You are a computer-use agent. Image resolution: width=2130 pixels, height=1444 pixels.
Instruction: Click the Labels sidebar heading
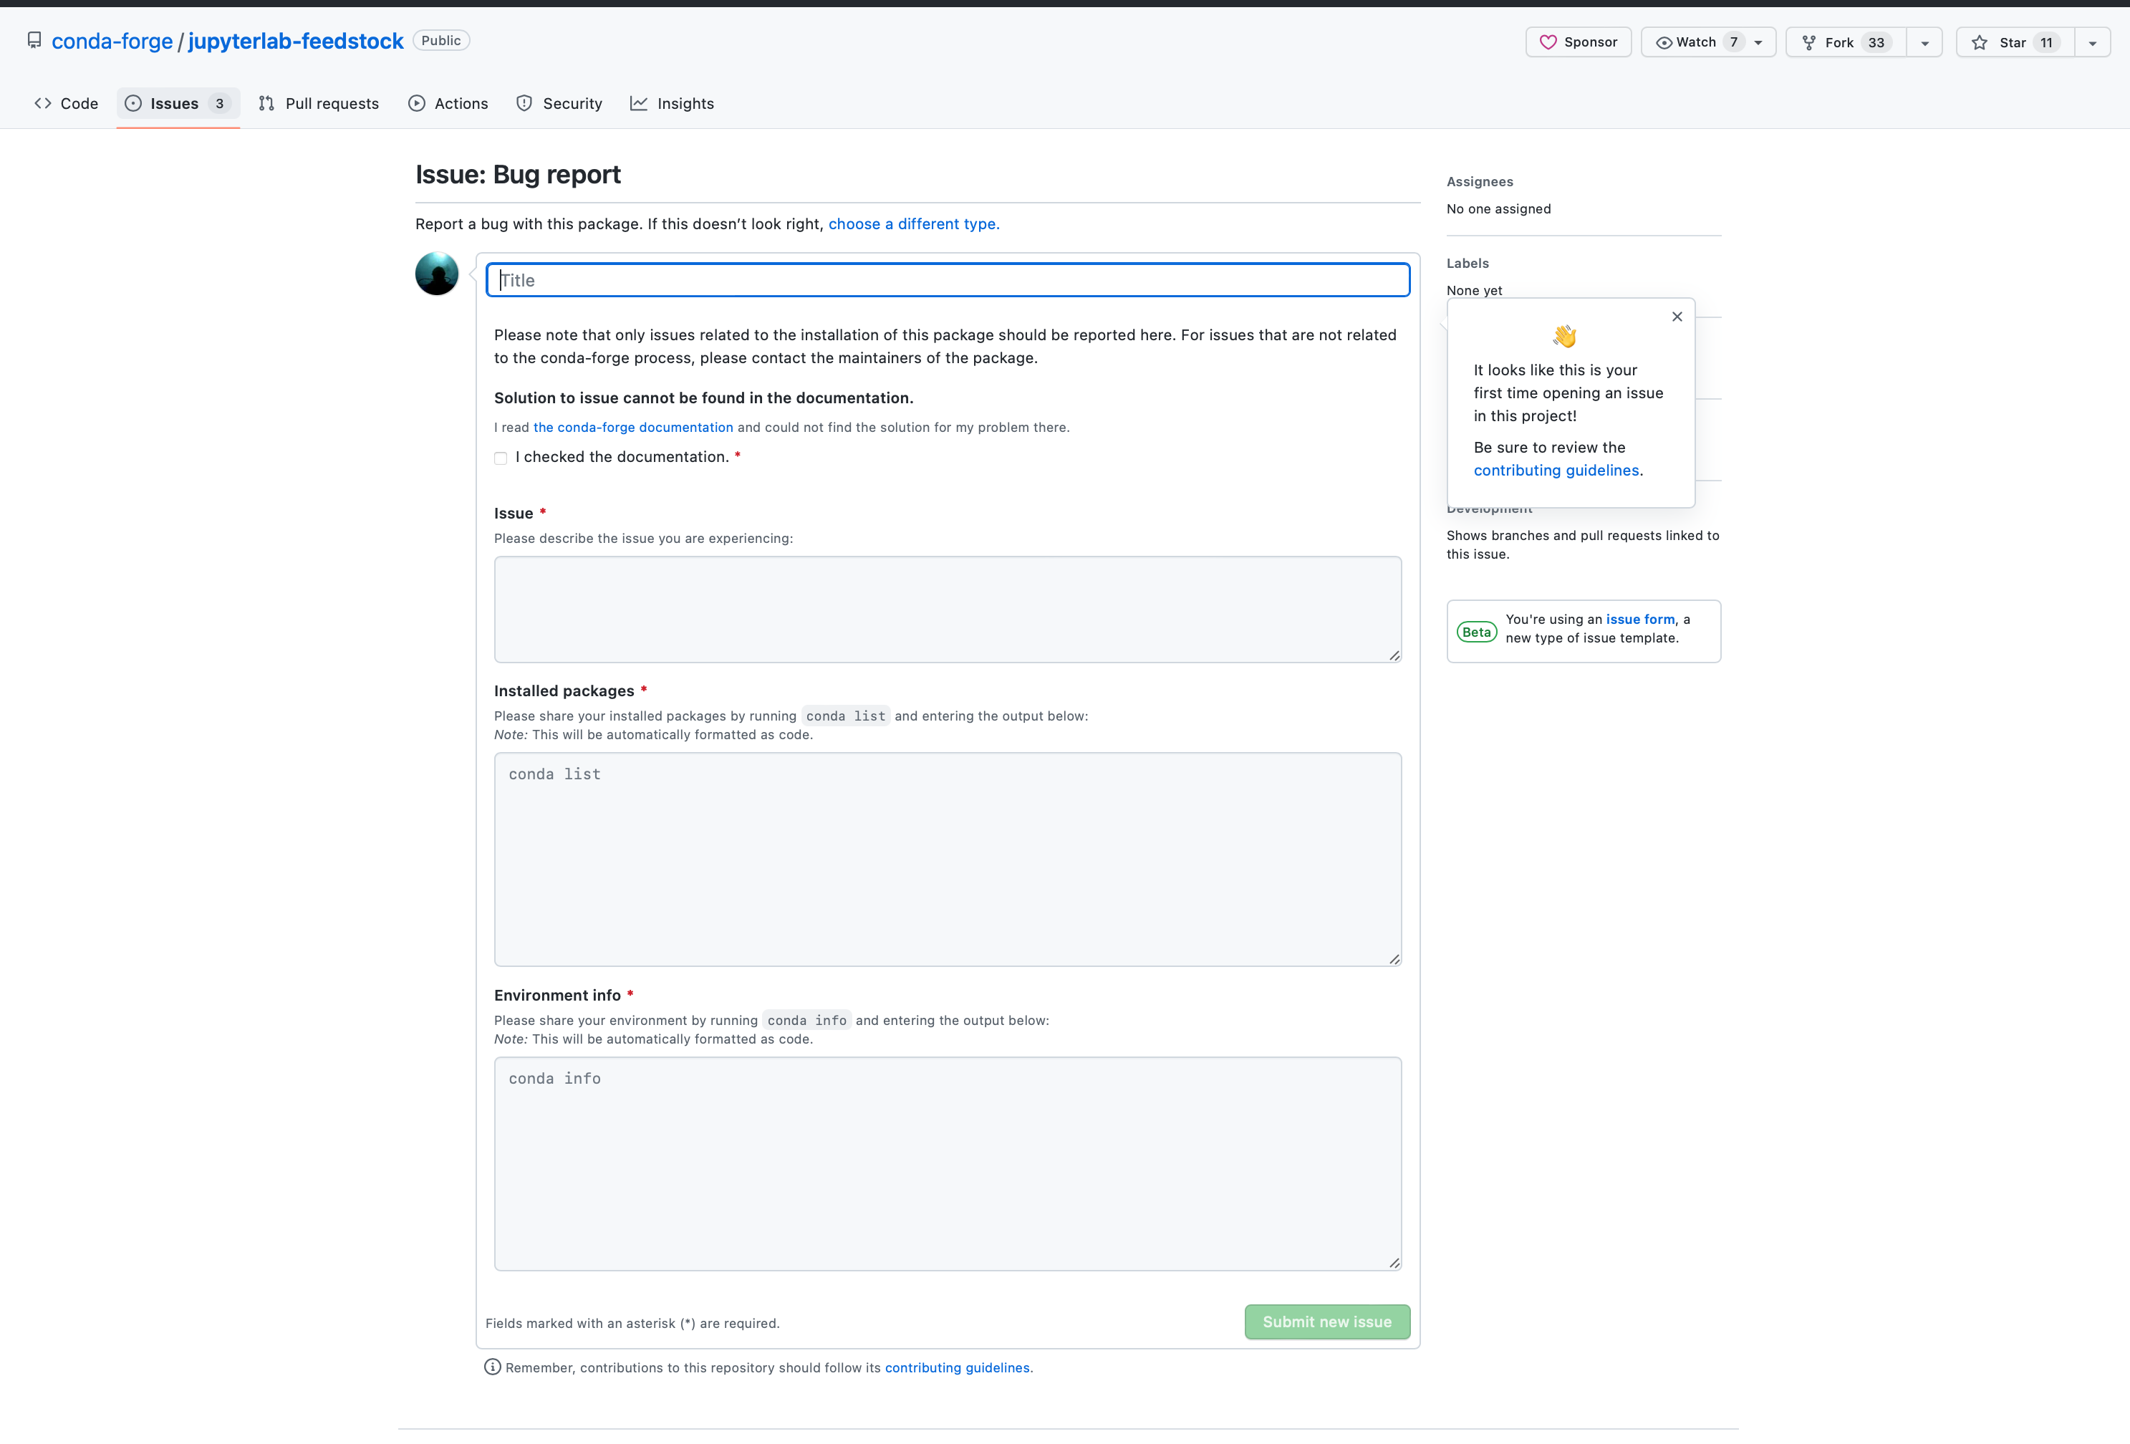click(x=1468, y=263)
